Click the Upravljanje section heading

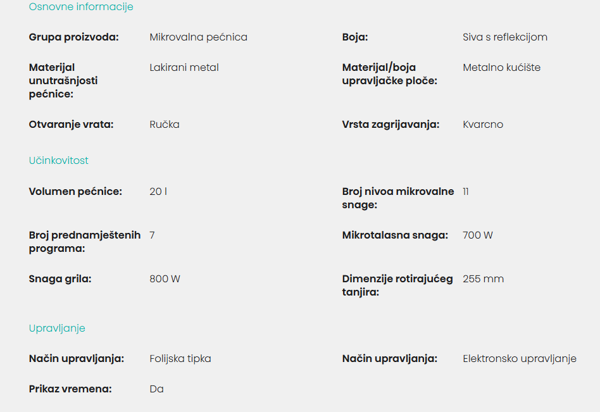[x=57, y=328]
